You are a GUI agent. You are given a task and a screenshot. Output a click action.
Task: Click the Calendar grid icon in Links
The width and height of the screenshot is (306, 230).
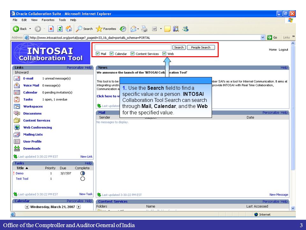pyautogui.click(x=17, y=93)
